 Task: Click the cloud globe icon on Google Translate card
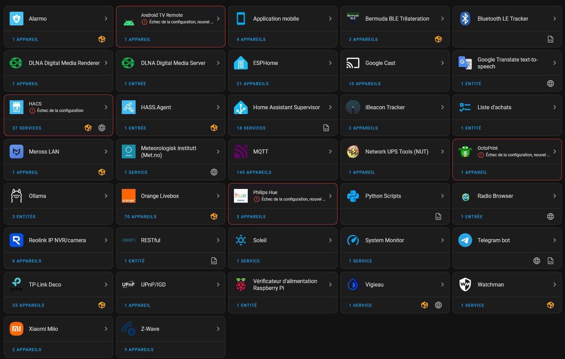point(551,83)
